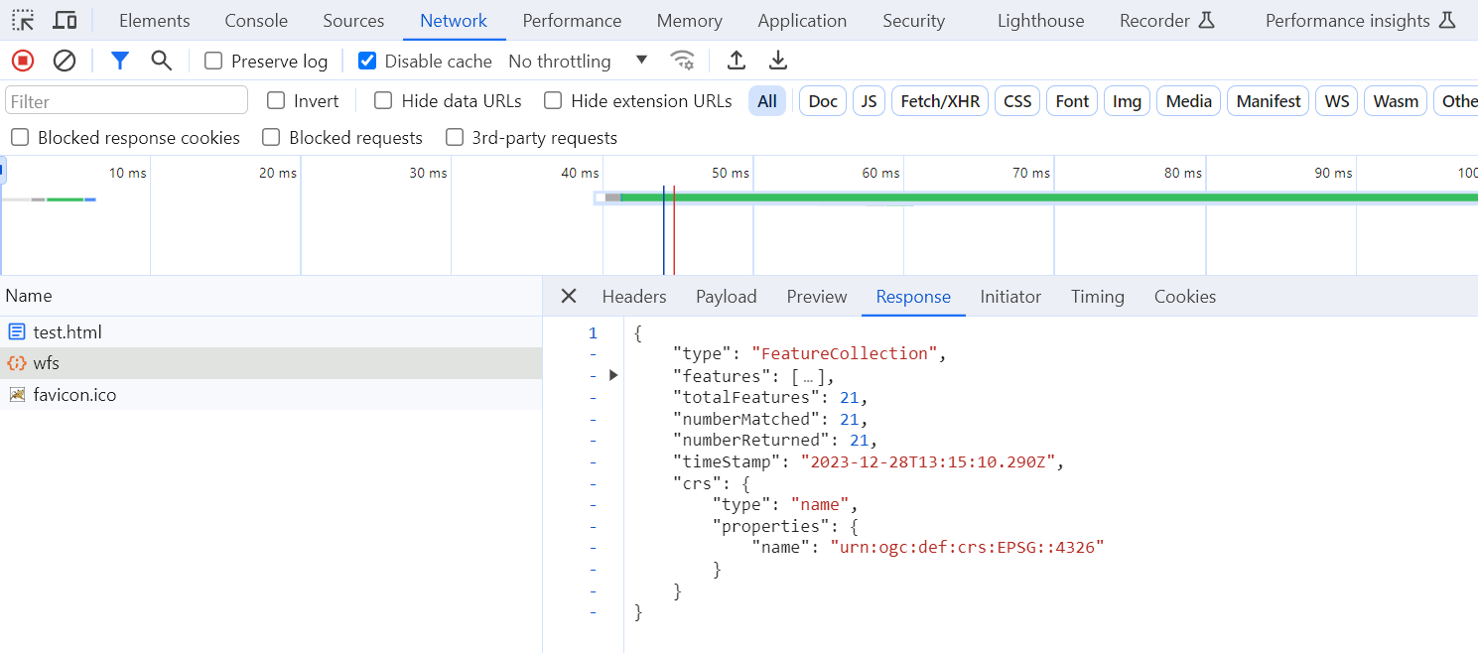Screen dimensions: 1478x653
Task: Click the wfs JSON request icon
Action: [x=17, y=363]
